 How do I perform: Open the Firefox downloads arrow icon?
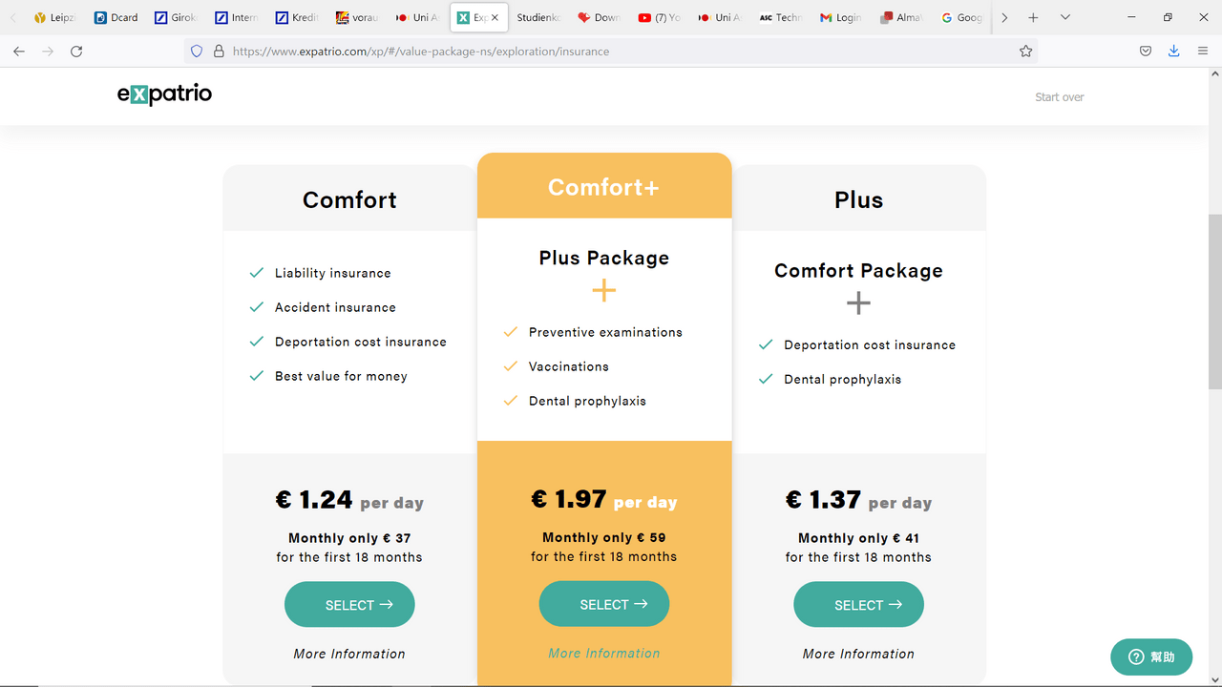click(1173, 52)
